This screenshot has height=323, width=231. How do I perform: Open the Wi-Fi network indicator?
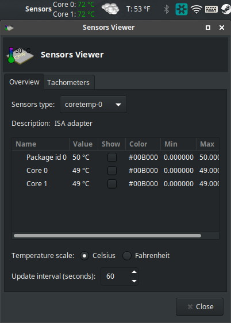(196, 9)
